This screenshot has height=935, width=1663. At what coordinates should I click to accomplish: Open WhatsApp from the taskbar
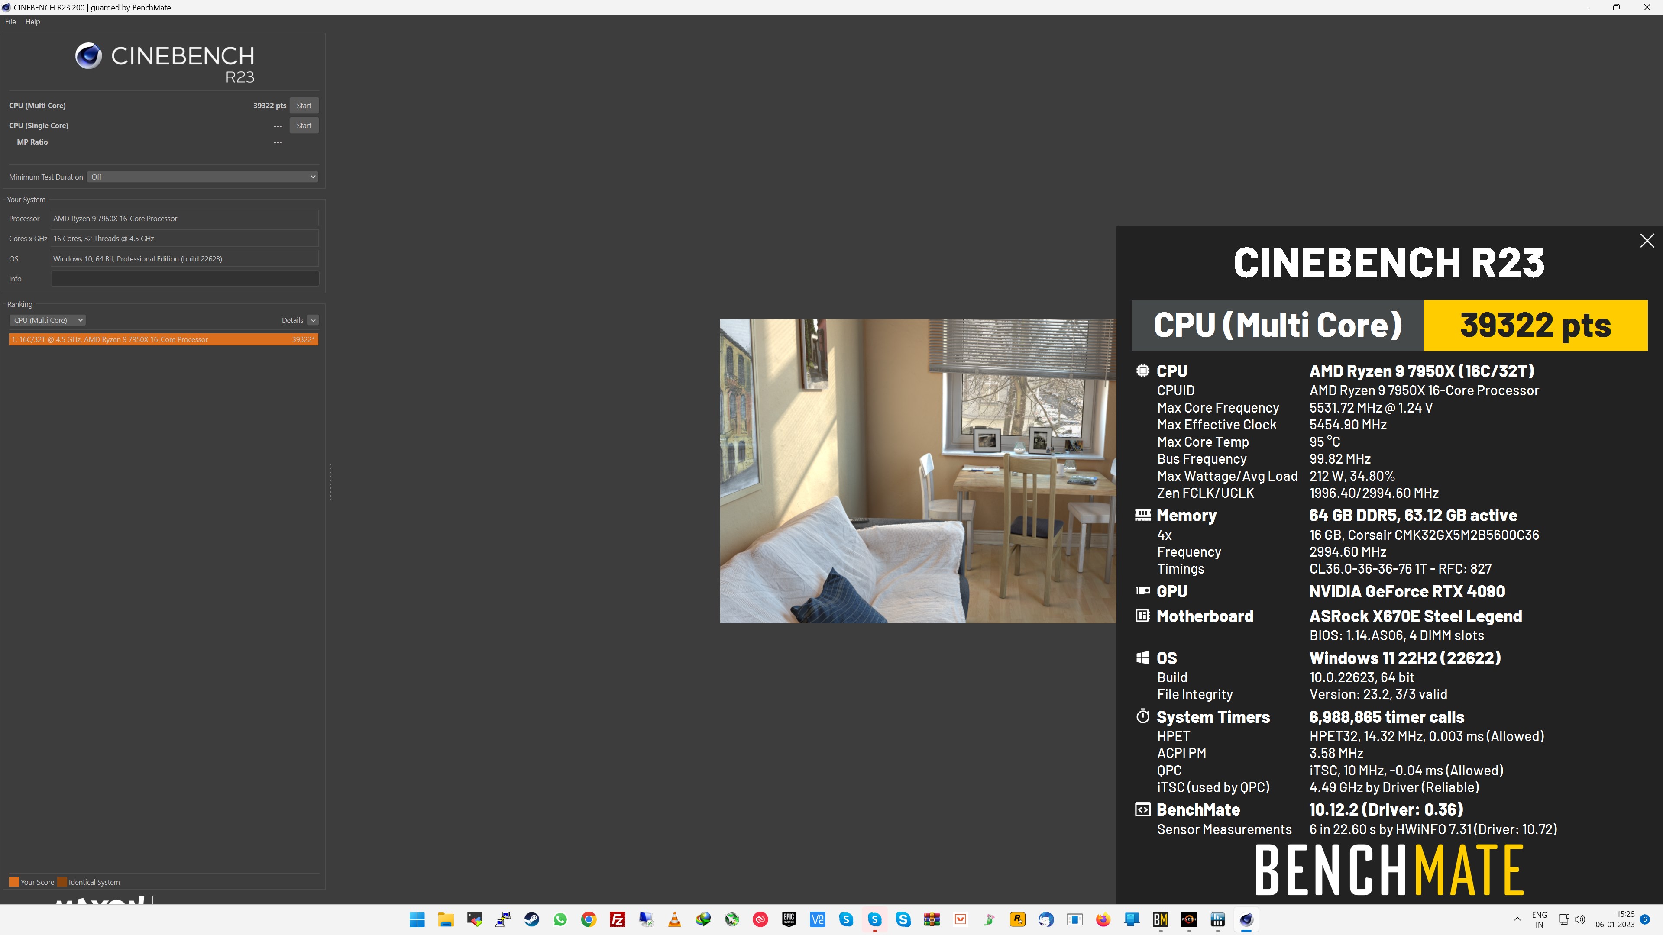(560, 919)
